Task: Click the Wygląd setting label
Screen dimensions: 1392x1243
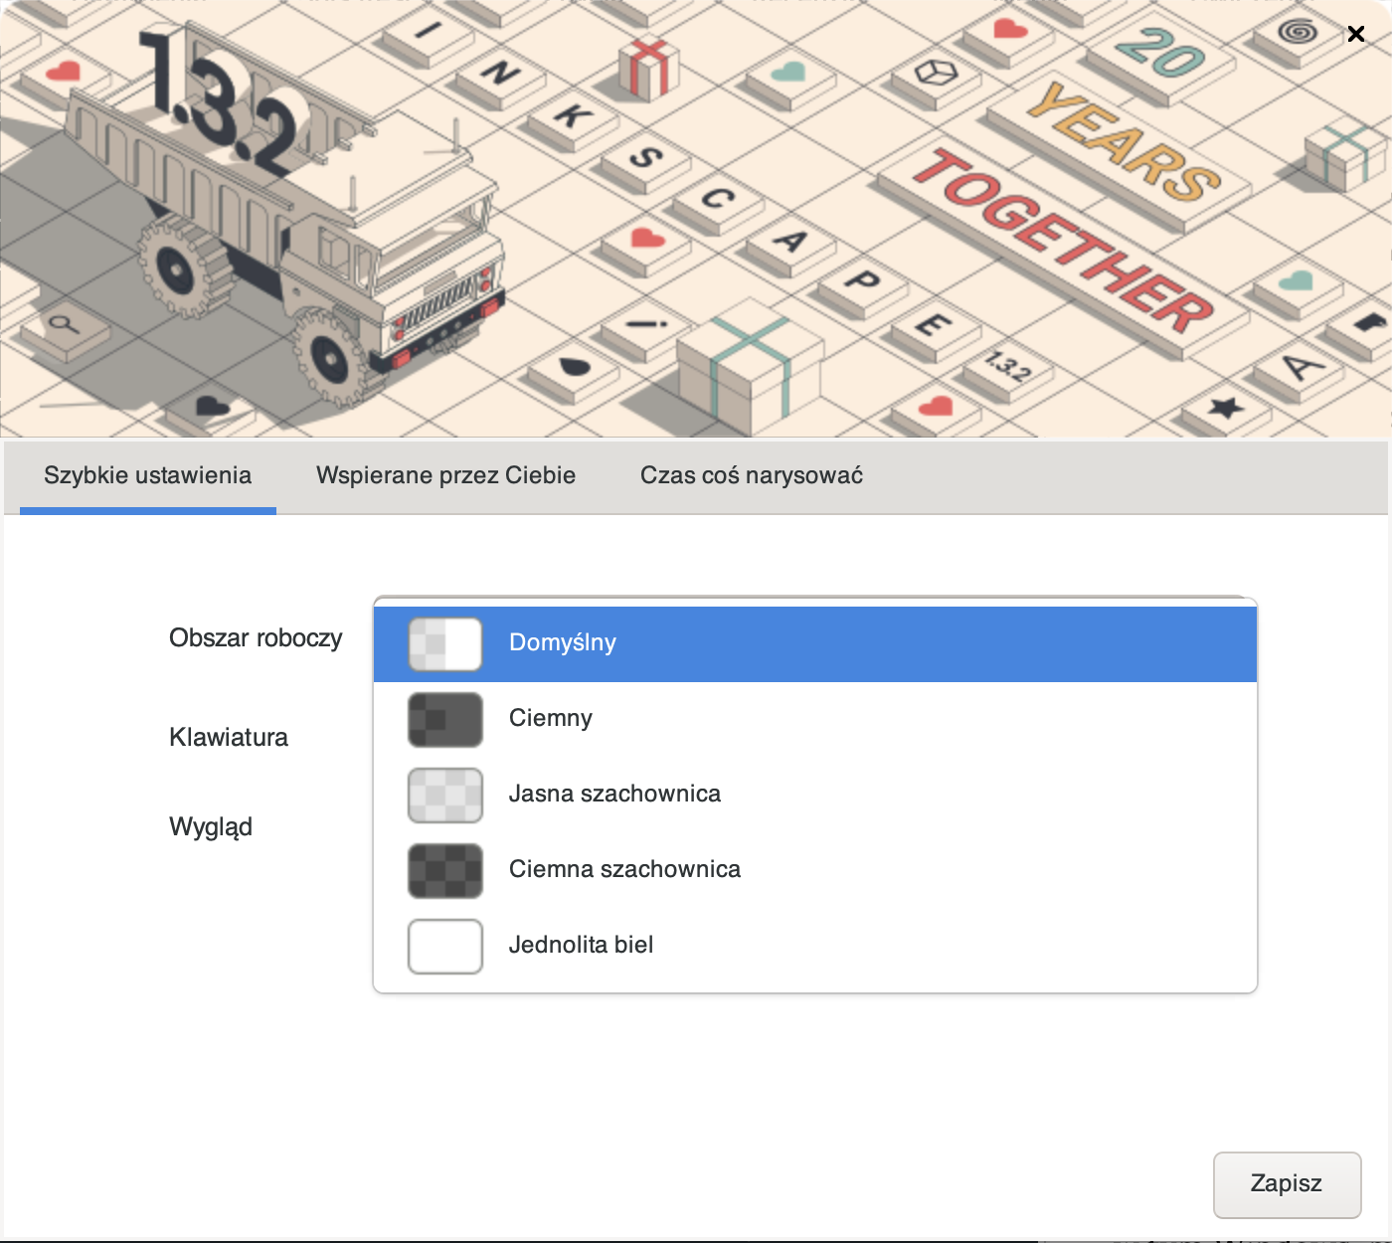Action: pos(211,827)
